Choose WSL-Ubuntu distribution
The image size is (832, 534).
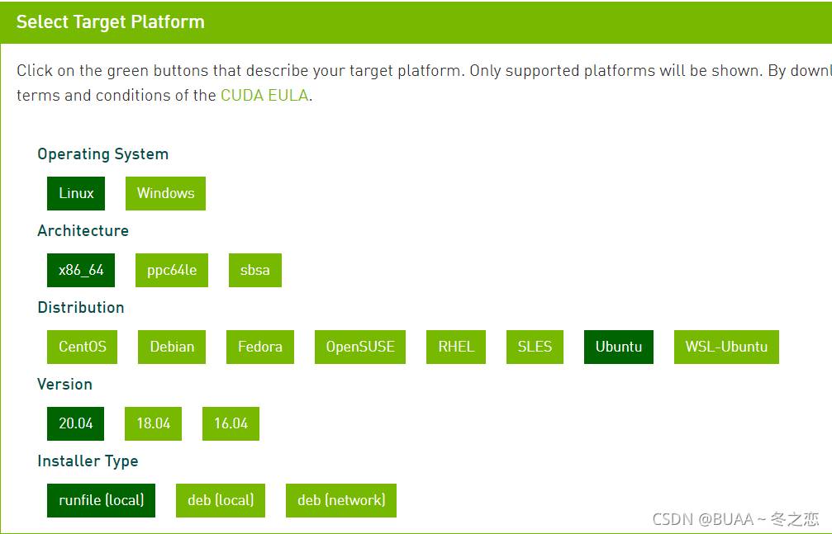click(x=726, y=347)
